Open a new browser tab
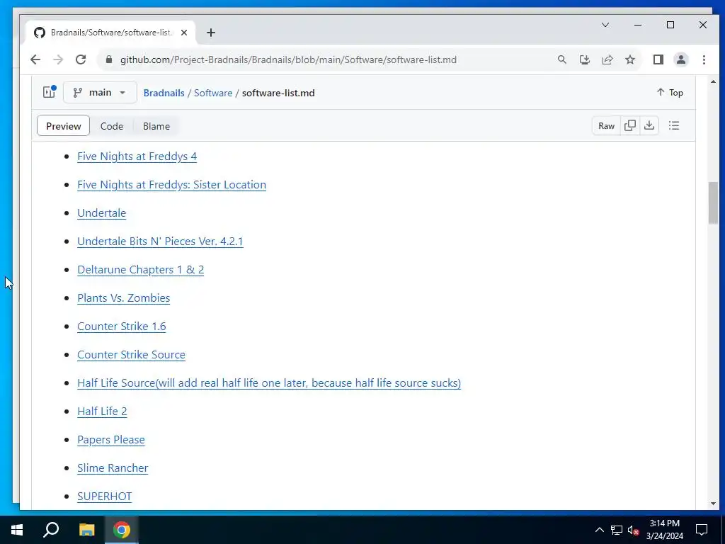 click(x=211, y=33)
